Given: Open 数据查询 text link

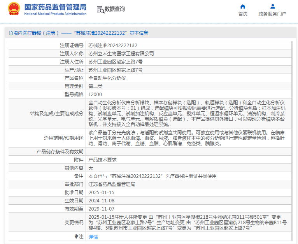Looking at the screenshot, I should [115, 9].
